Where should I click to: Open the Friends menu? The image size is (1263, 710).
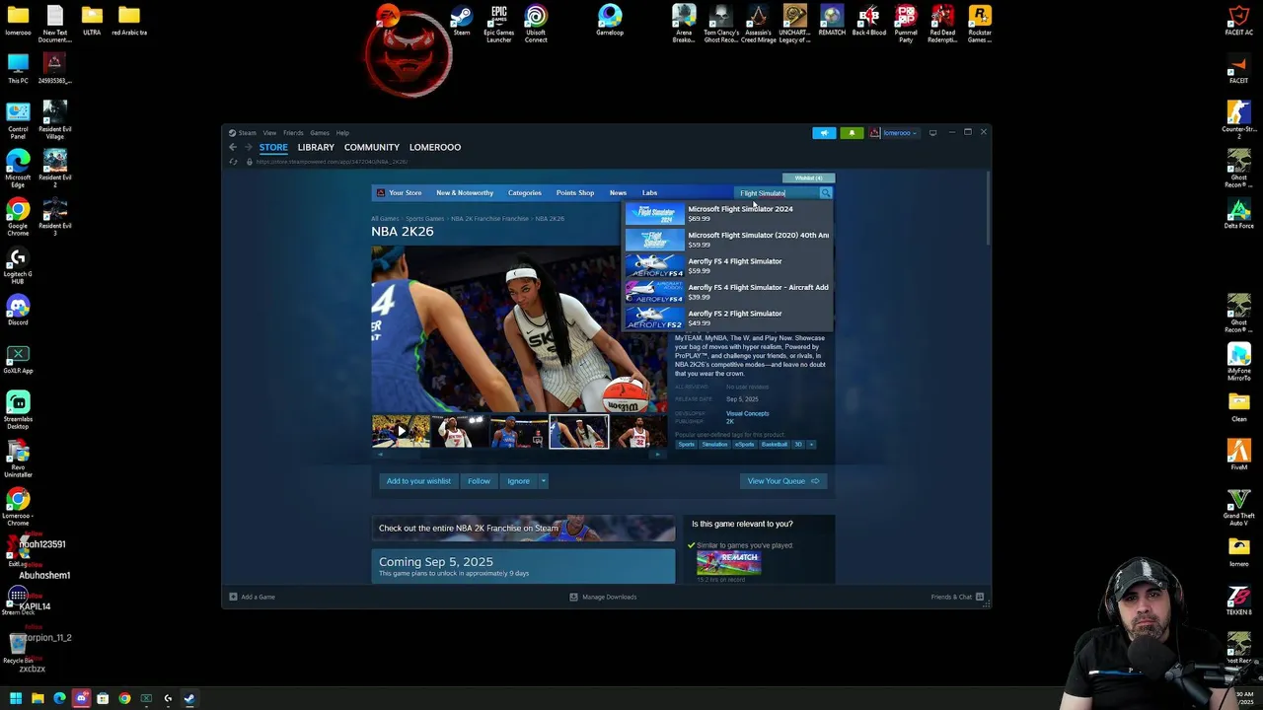click(293, 133)
